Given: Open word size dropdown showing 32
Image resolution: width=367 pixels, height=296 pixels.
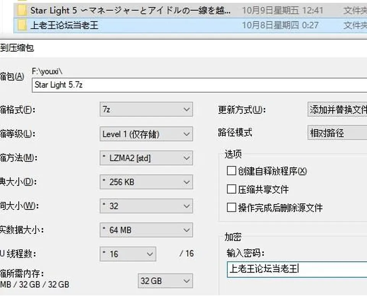Looking at the screenshot, I should coord(146,206).
